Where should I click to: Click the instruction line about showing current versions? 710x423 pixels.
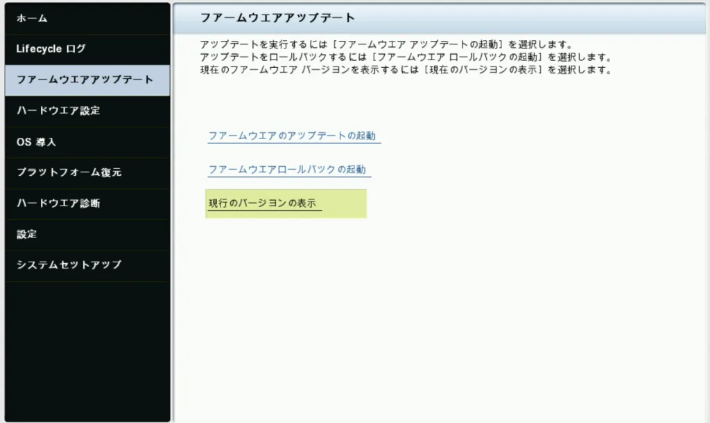click(x=404, y=70)
